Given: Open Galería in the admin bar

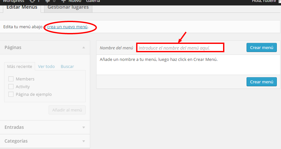Looking at the screenshot, I should pyautogui.click(x=93, y=1).
